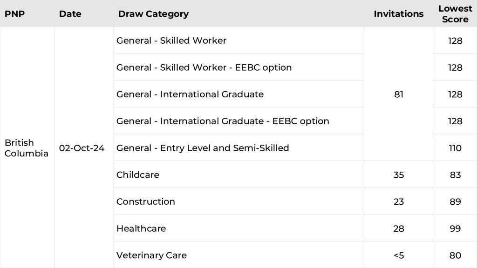Click the <5 invitations cell
Viewport: 477px width, 268px height.
point(399,255)
